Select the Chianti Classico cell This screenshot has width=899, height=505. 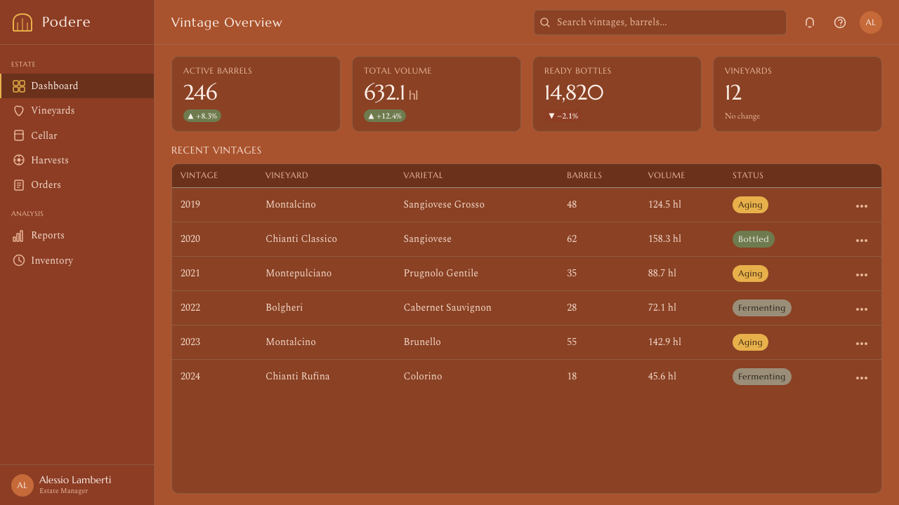301,239
